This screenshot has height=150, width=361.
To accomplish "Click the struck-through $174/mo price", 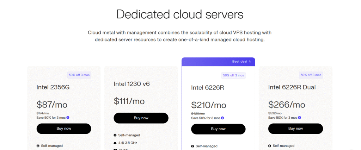I will 43,113.
